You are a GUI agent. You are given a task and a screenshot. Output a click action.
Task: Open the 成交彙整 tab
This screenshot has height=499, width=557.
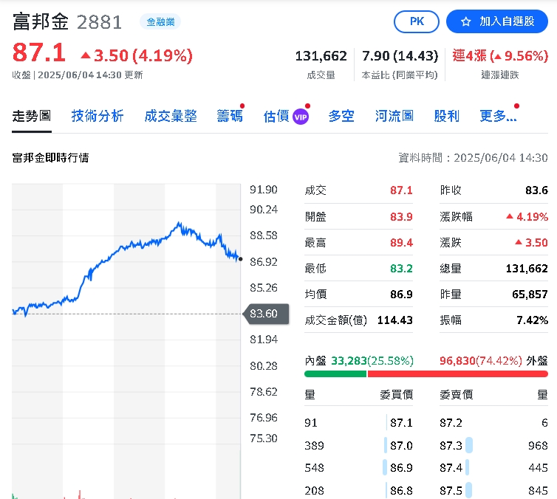tap(171, 116)
